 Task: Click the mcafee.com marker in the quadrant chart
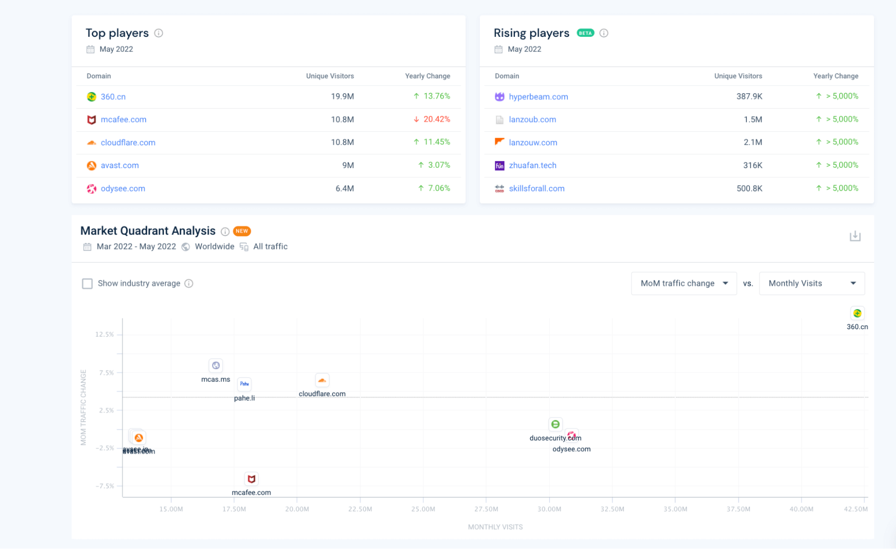251,479
